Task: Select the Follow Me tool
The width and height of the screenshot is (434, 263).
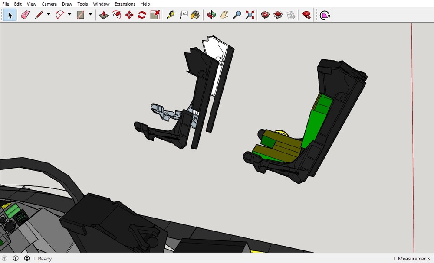Action: click(117, 15)
